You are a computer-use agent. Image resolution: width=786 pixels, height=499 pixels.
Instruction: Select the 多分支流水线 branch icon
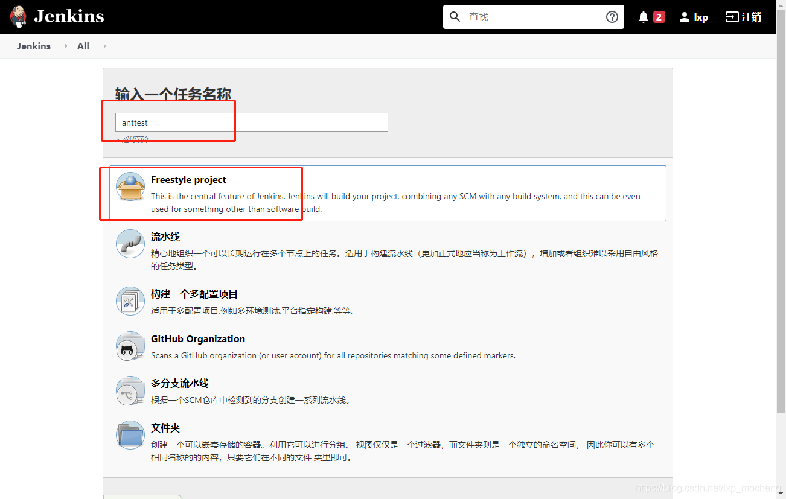click(130, 391)
